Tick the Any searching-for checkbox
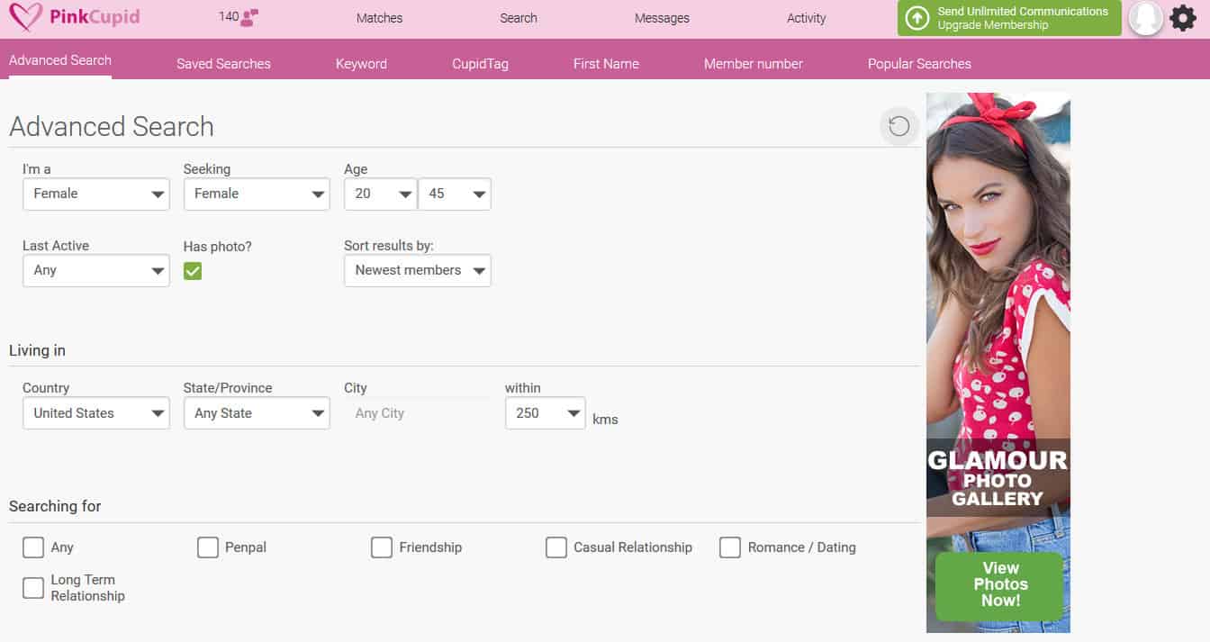The width and height of the screenshot is (1210, 642). (x=33, y=547)
